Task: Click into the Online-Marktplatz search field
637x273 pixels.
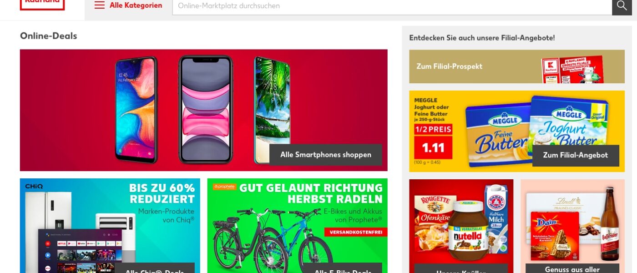Action: tap(392, 6)
